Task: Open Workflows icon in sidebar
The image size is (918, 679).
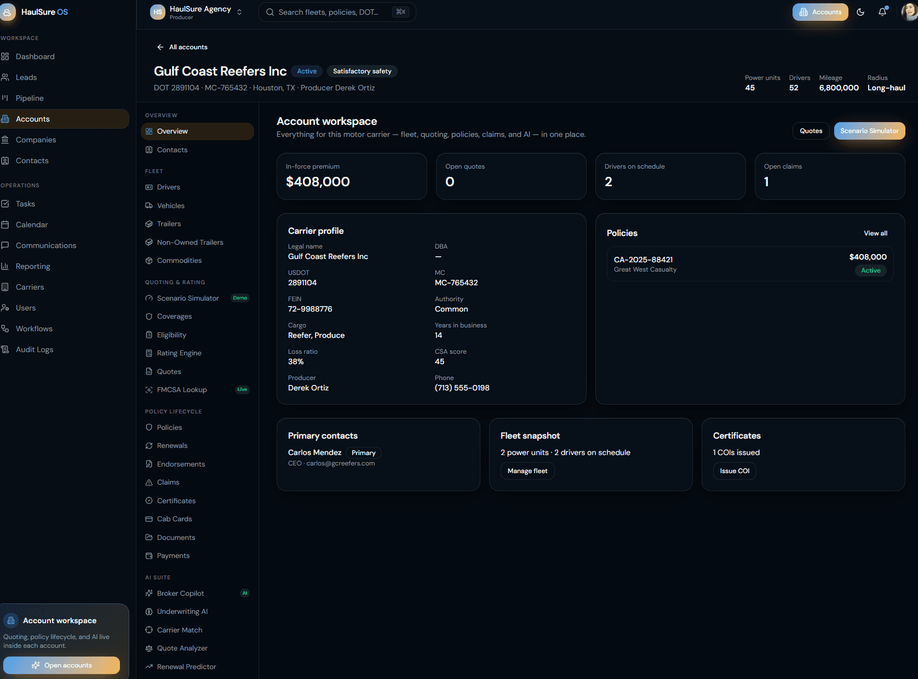Action: [x=5, y=329]
